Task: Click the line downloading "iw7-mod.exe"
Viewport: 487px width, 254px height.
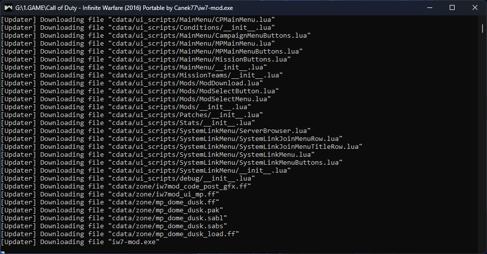Action: (x=80, y=242)
